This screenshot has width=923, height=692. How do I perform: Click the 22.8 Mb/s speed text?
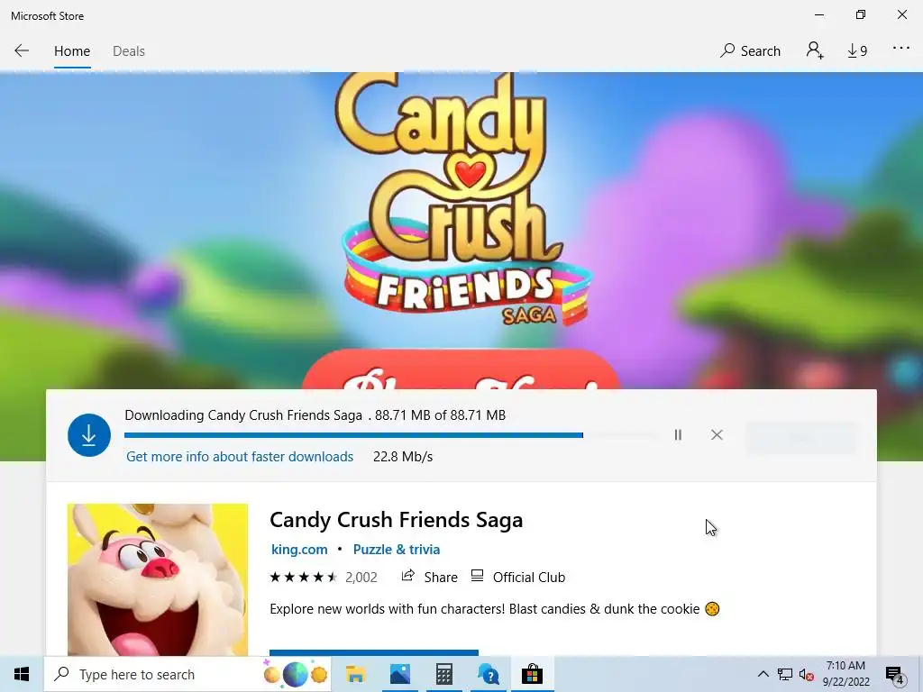point(403,457)
